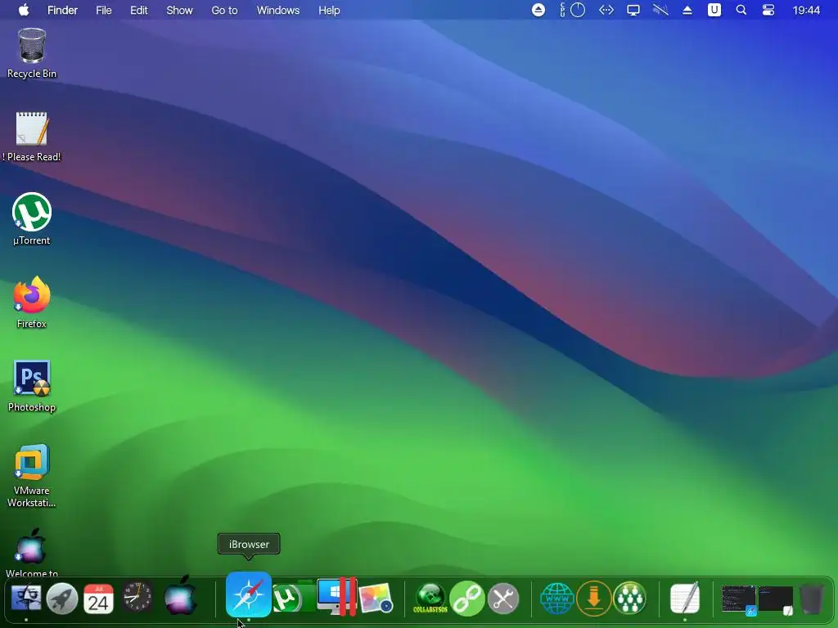Open the Windows menu
838x628 pixels.
(x=278, y=10)
